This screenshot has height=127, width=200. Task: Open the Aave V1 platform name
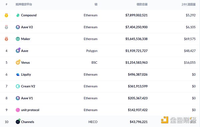coord(27,98)
